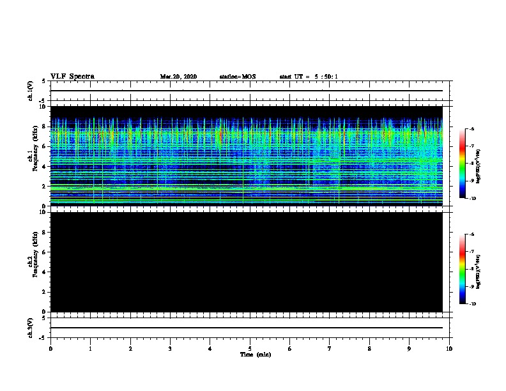Click the "ch.3(V)" axis label

[31, 328]
